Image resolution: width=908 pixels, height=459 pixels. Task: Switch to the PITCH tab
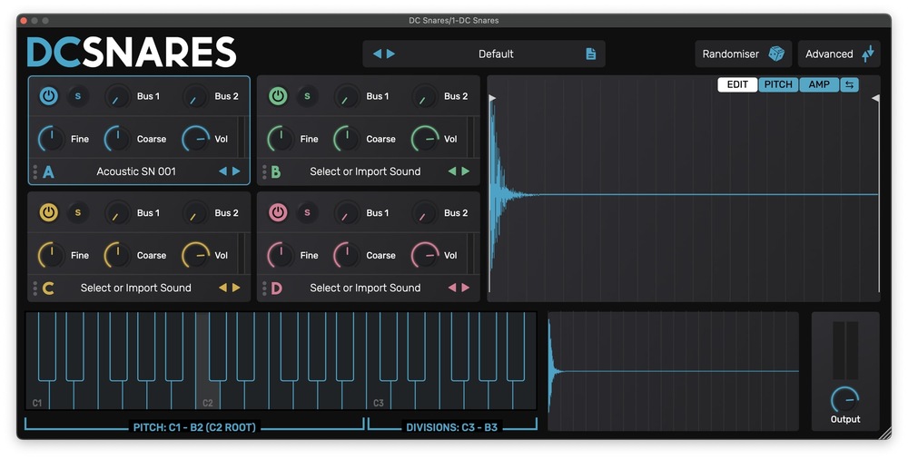coord(778,84)
